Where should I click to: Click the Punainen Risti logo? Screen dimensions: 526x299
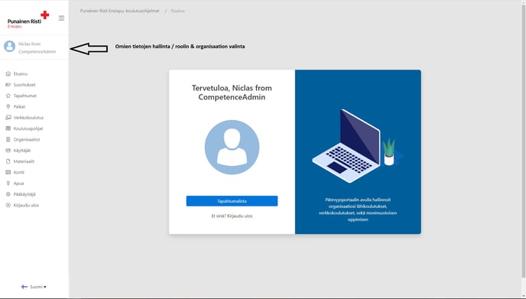28,19
